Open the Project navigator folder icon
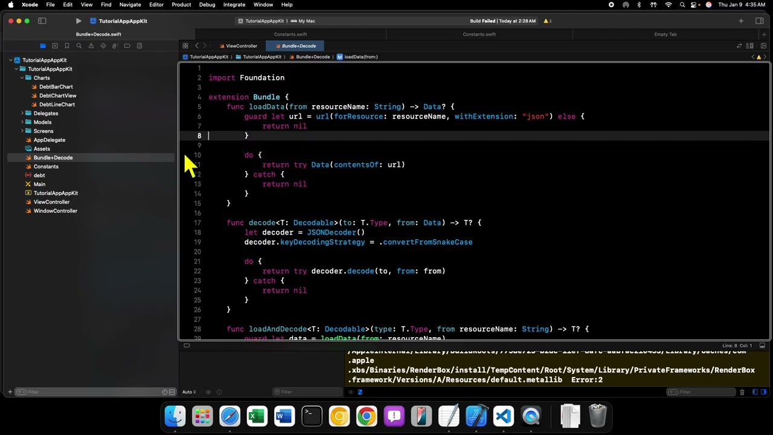This screenshot has width=773, height=435. coord(43,46)
